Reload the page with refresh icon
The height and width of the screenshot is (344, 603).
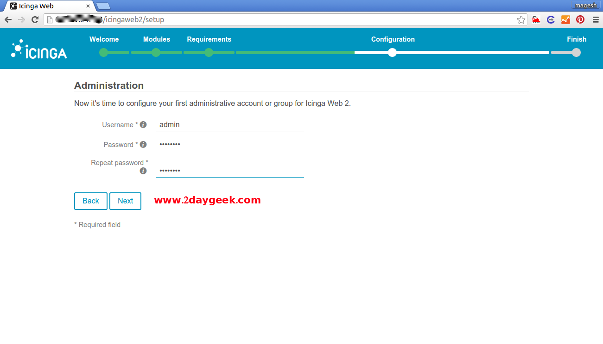35,19
